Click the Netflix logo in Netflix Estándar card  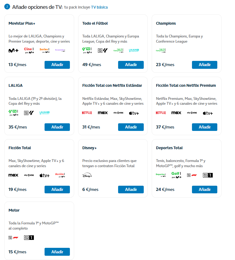pyautogui.click(x=87, y=113)
